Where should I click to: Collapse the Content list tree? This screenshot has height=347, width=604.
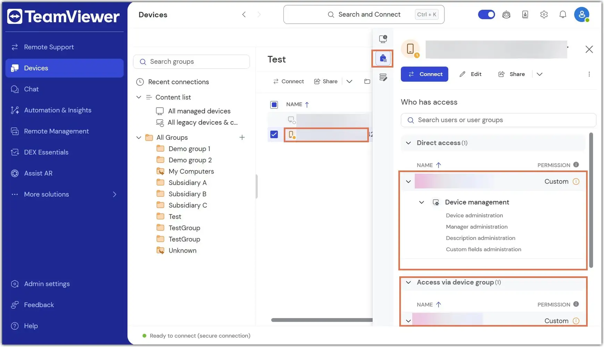[x=138, y=97]
